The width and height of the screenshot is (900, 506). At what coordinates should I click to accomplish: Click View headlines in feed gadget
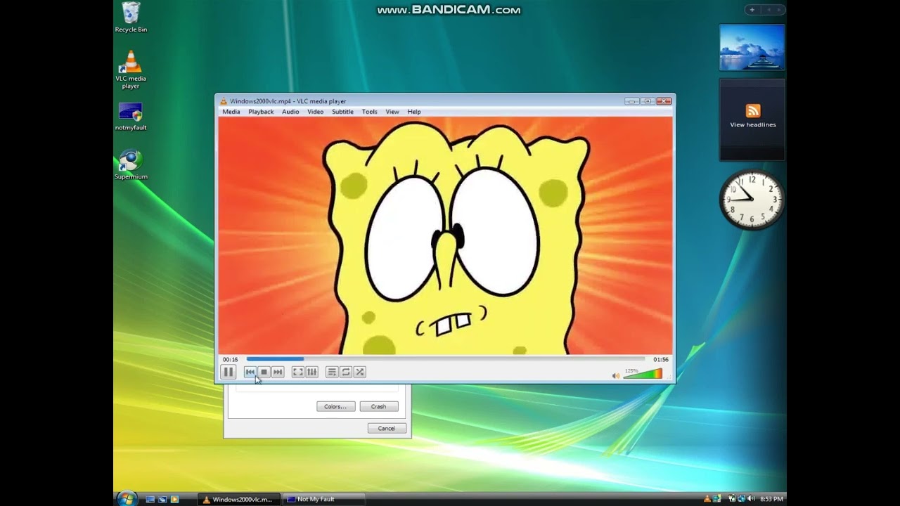[753, 125]
